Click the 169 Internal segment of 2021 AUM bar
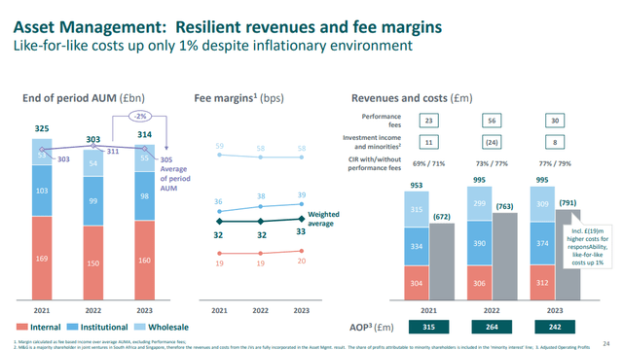The height and width of the screenshot is (350, 623). pyautogui.click(x=42, y=258)
